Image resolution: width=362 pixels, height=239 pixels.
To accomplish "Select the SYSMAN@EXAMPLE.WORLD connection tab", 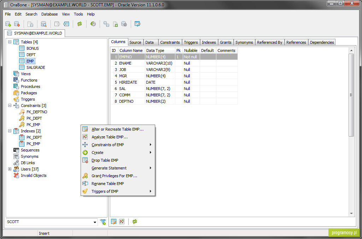I will pyautogui.click(x=35, y=33).
